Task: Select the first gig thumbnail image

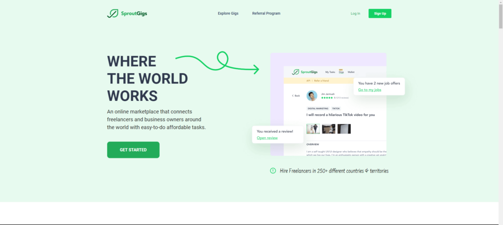Action: pyautogui.click(x=313, y=128)
